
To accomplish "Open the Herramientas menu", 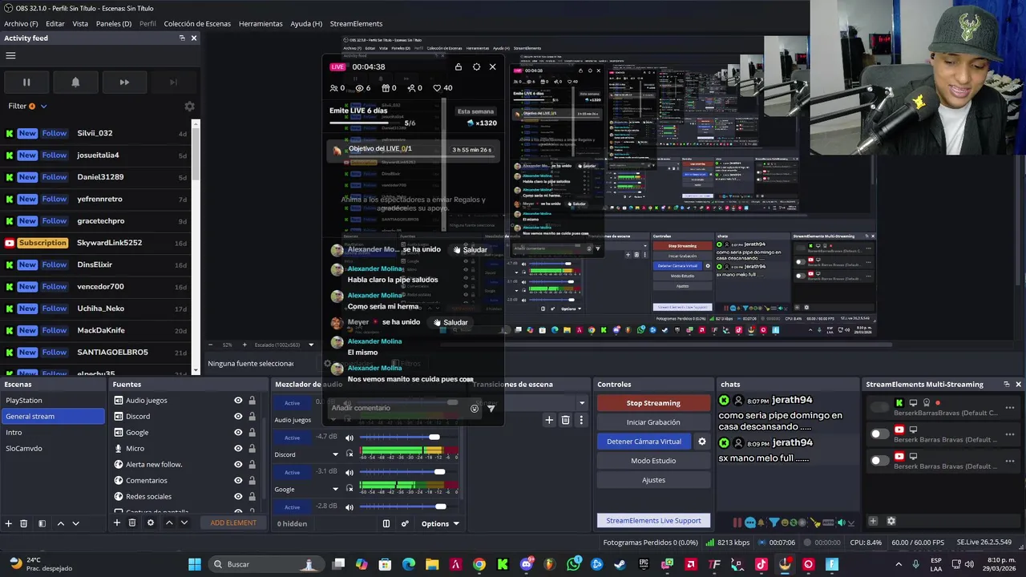I will click(261, 23).
